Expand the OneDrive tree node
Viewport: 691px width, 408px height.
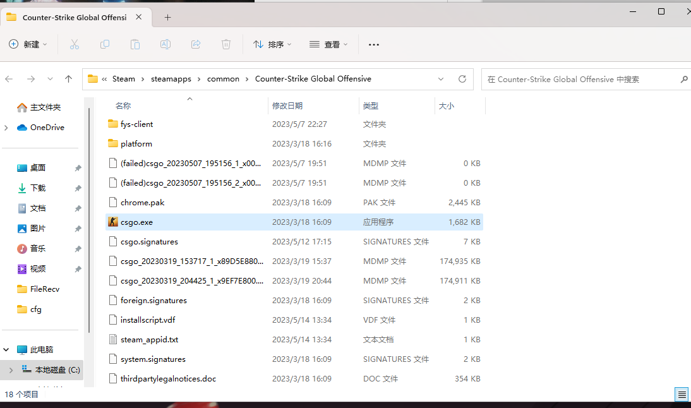coord(6,128)
